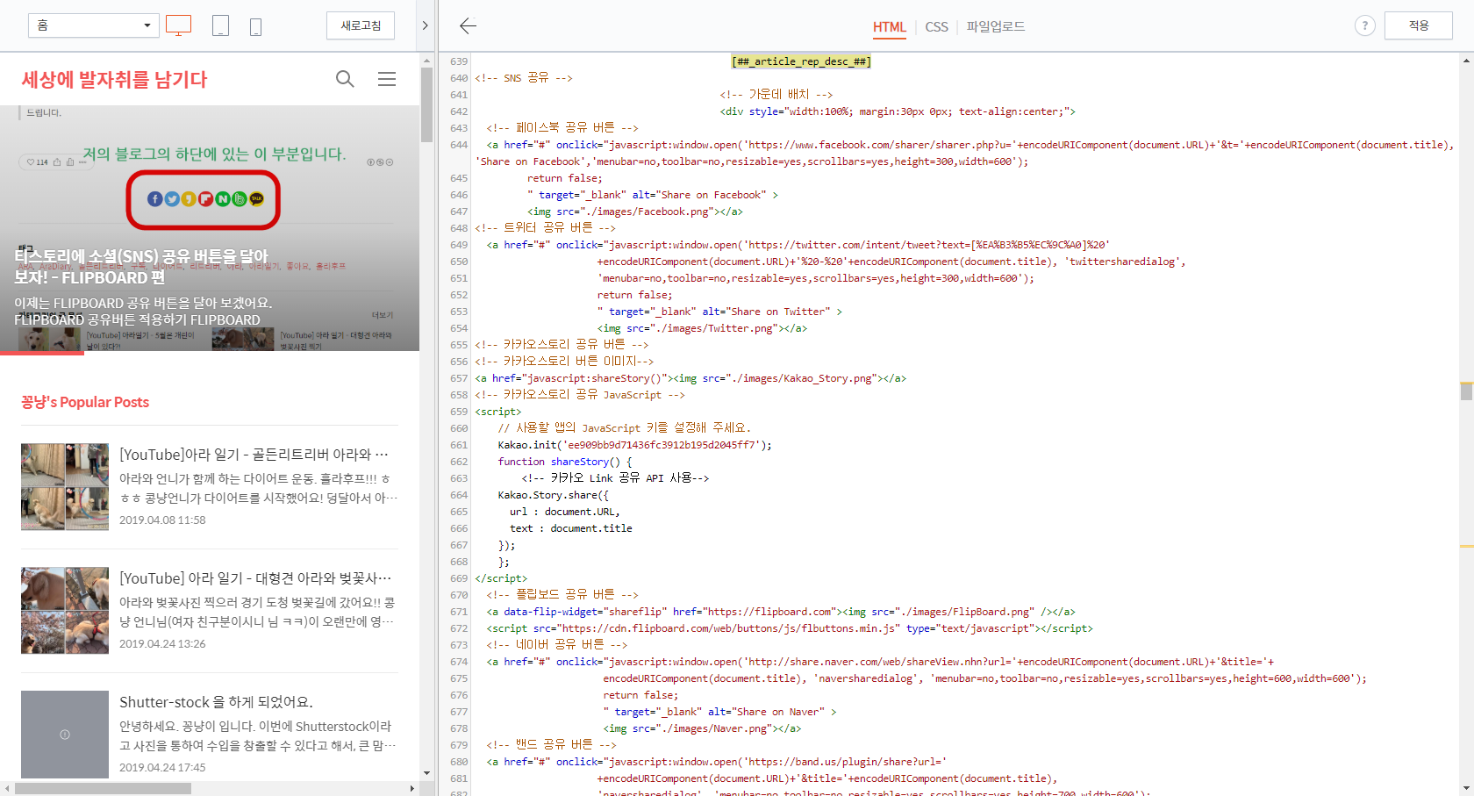Image resolution: width=1474 pixels, height=796 pixels.
Task: Click the 2019.04.08 11:58 post date
Action: (x=162, y=520)
